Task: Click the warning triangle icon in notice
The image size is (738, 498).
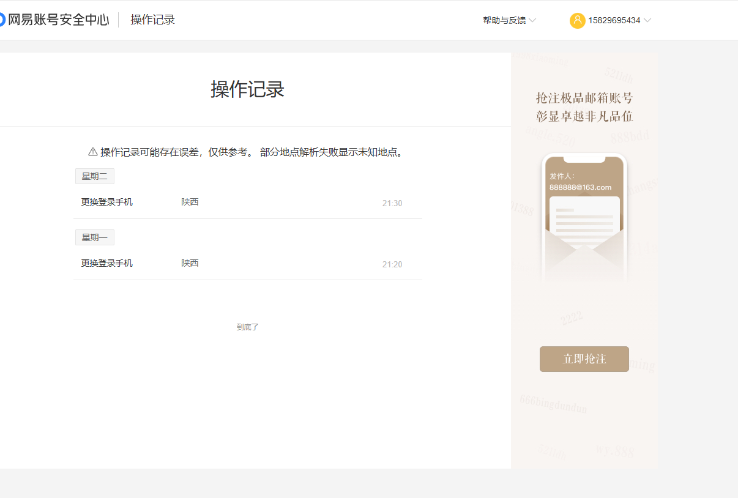Action: (93, 152)
